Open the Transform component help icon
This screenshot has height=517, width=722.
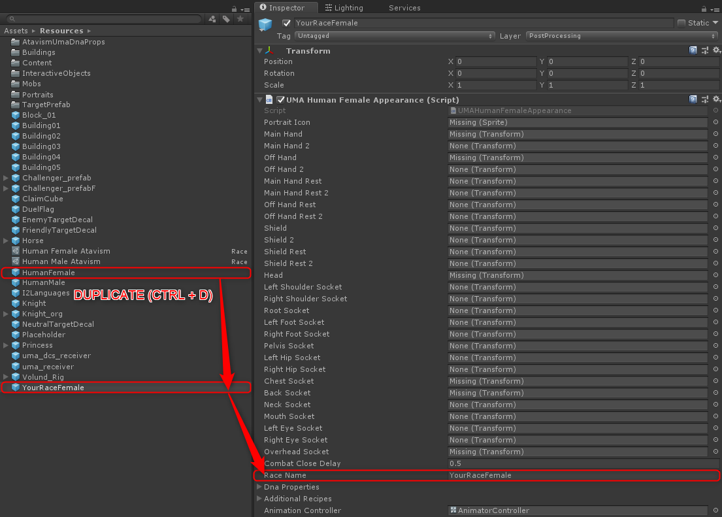click(x=693, y=50)
